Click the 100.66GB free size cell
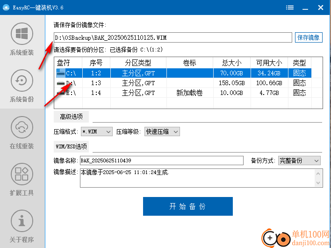This screenshot has height=248, width=331. coord(269,83)
